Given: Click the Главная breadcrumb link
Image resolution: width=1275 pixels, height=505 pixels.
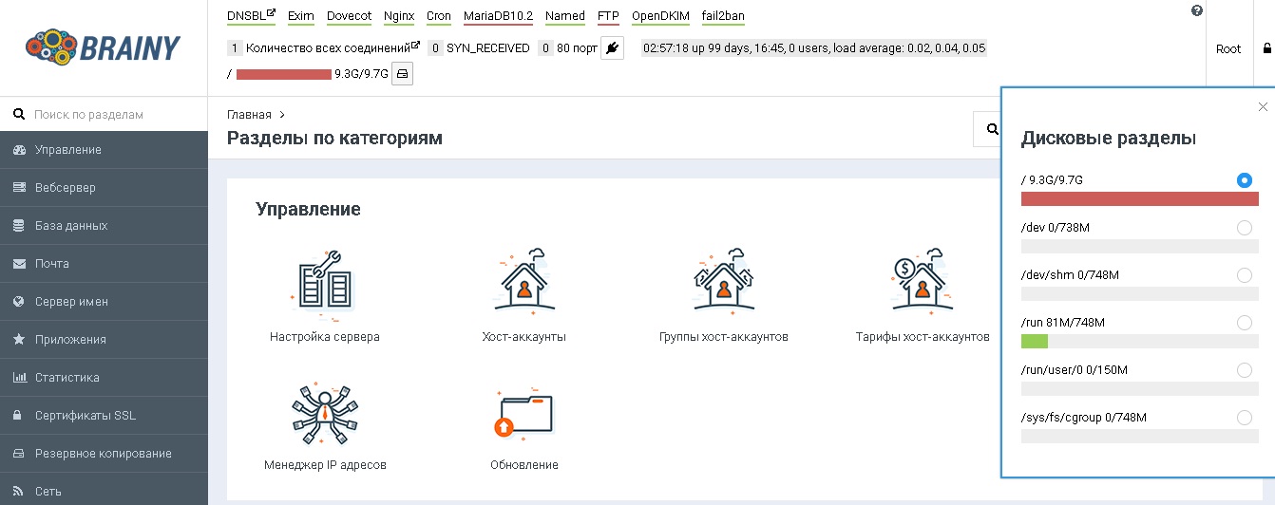Looking at the screenshot, I should (249, 115).
